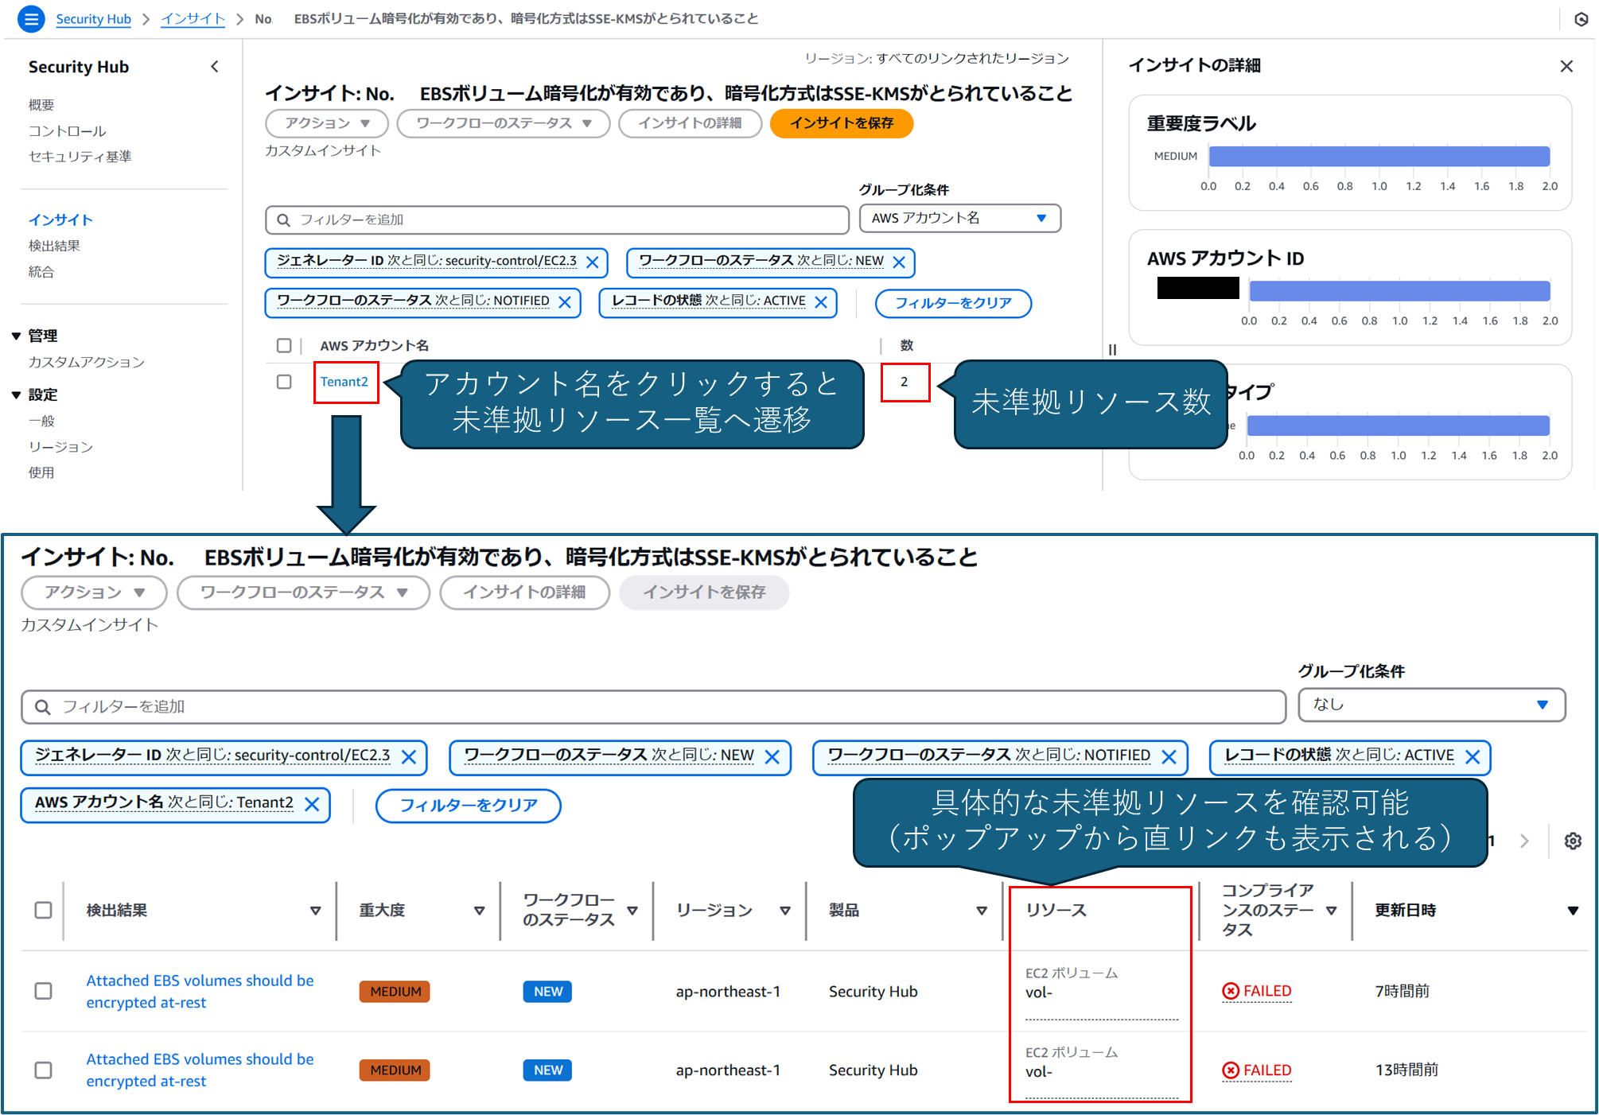Remove the NOTIFIED workflow status filter chip
This screenshot has width=1599, height=1115.
[x=566, y=301]
